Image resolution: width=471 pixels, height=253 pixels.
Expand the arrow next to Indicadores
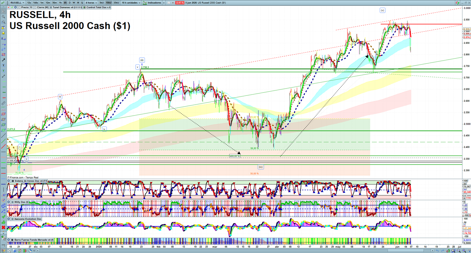164,3
